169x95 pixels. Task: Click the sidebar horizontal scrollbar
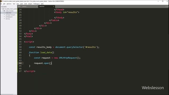click(7, 94)
